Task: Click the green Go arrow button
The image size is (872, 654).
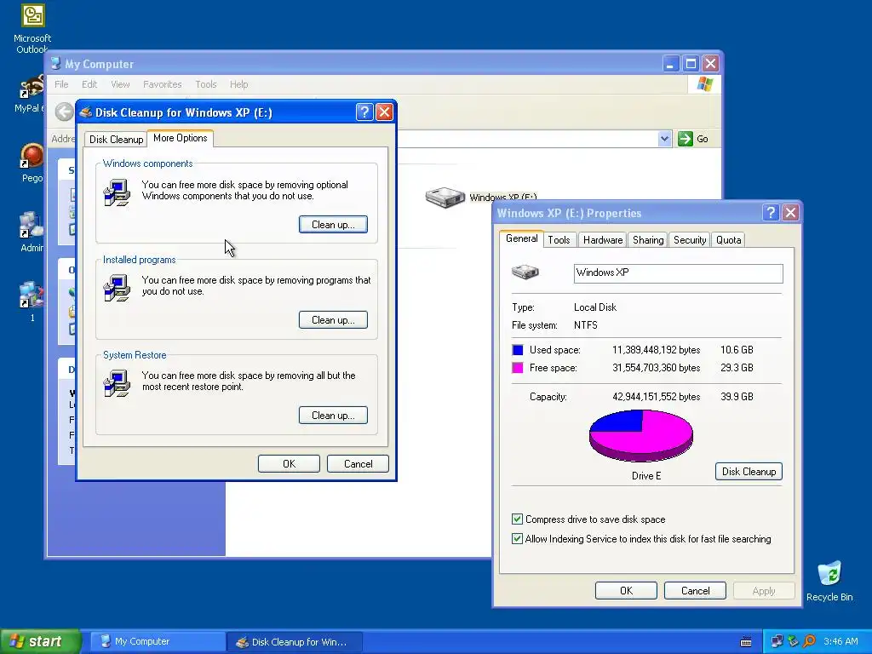Action: pos(686,139)
